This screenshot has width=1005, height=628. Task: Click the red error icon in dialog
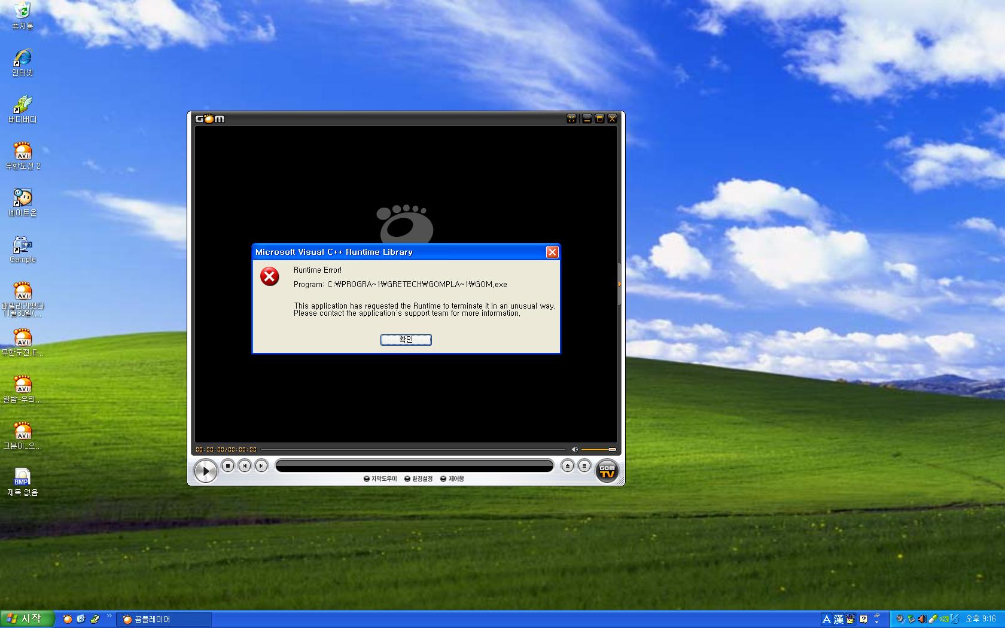coord(270,276)
